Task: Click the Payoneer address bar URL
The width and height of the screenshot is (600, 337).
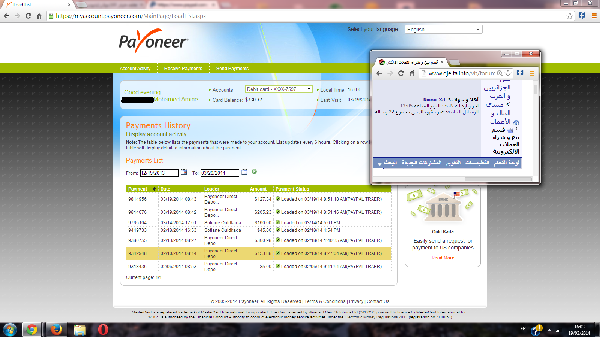Action: point(131,16)
